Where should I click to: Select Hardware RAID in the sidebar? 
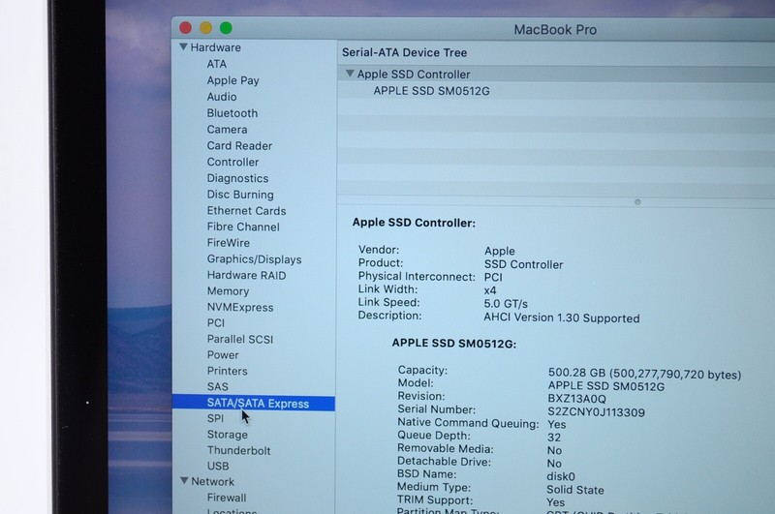pos(247,276)
